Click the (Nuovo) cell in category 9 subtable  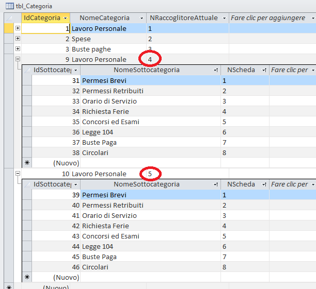click(56, 163)
